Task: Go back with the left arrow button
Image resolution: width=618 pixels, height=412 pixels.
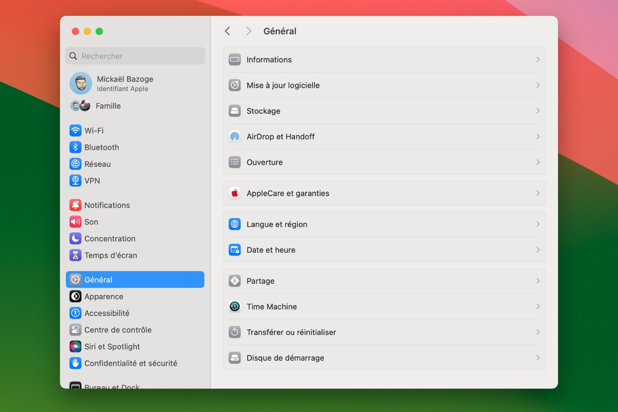Action: (227, 31)
